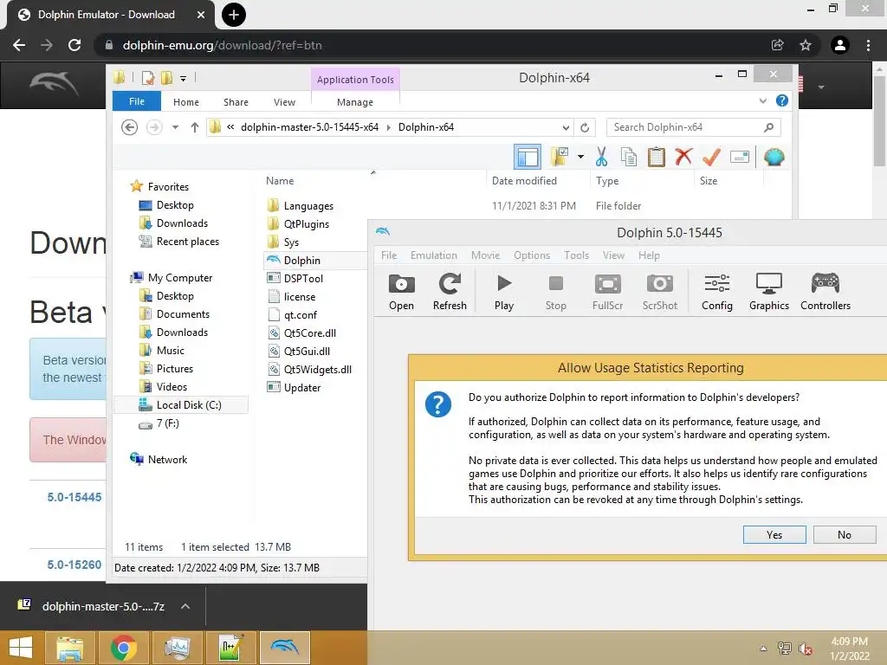
Task: Open dropdown arrow next to folder options icon
Action: [581, 157]
